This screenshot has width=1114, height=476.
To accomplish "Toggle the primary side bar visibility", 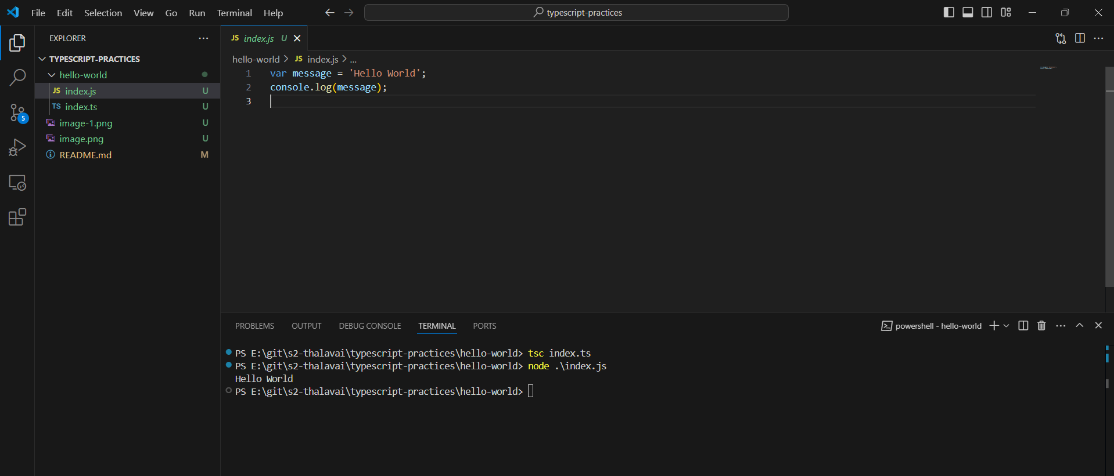I will [949, 12].
